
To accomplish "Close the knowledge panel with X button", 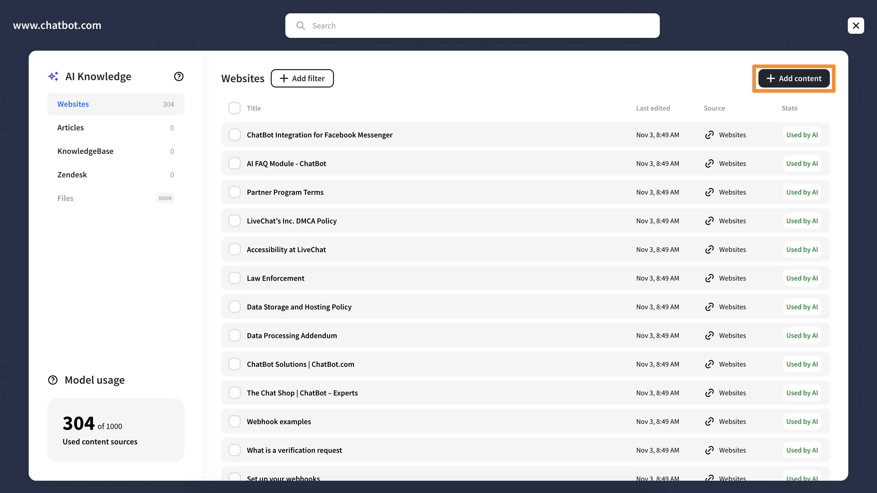I will 856,26.
